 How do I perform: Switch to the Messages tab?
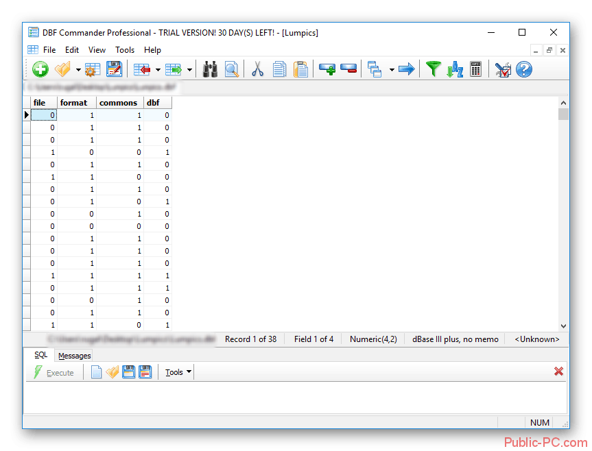click(x=74, y=356)
